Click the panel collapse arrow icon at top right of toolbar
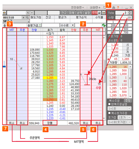 coord(104,13)
